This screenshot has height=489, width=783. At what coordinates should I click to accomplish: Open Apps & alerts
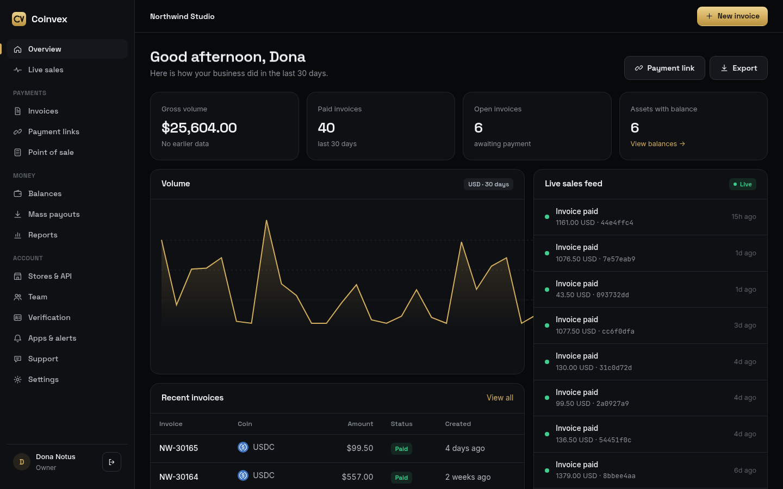67,338
